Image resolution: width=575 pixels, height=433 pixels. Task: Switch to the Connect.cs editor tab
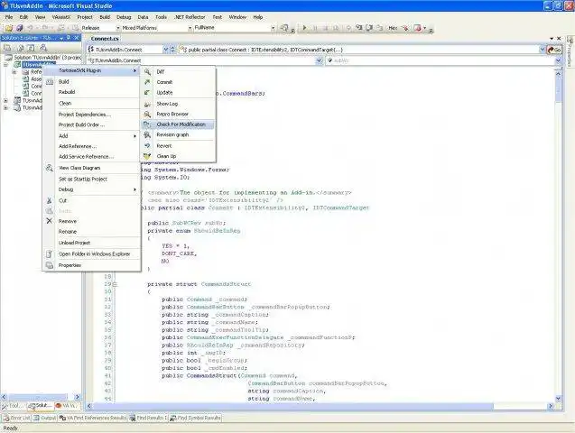[105, 39]
